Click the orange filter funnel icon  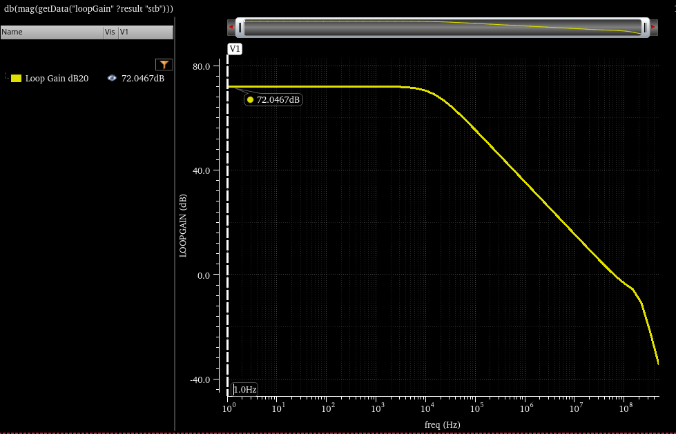164,65
